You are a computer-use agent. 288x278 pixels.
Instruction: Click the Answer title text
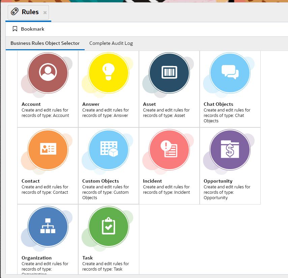point(91,104)
